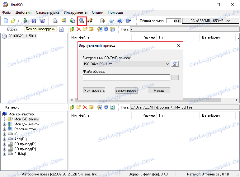240x177 pixels.
Task: Click the Файл образа input field
Action: coord(126,77)
